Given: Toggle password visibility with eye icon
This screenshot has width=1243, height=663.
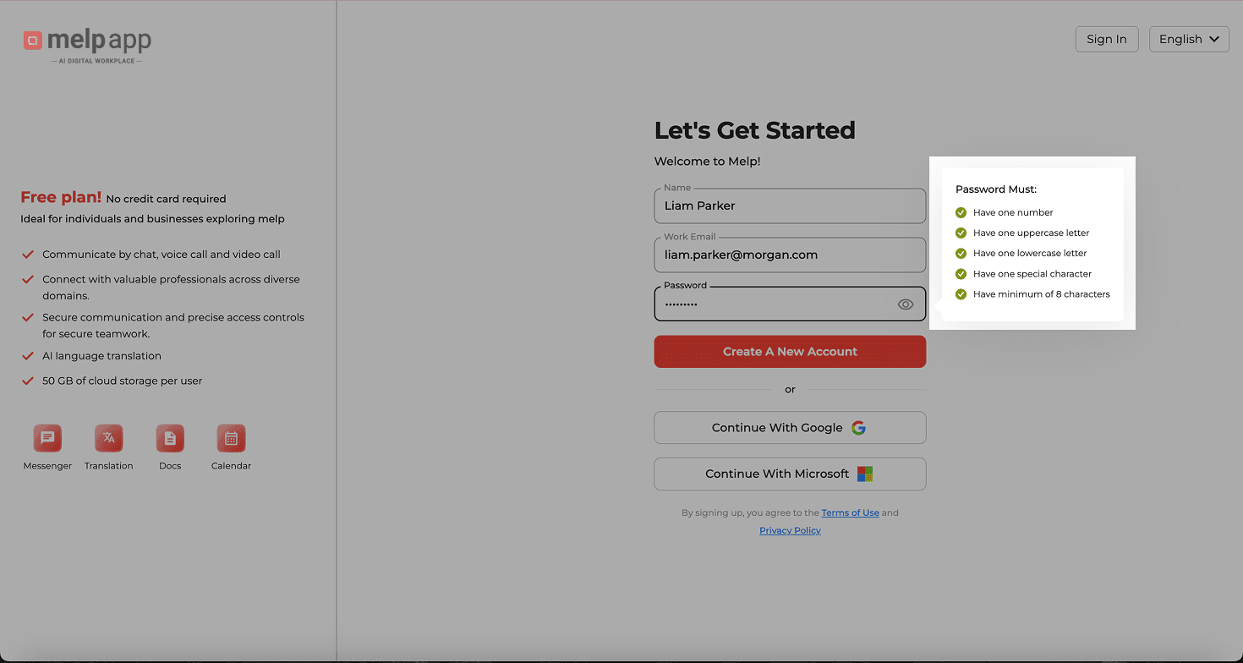Looking at the screenshot, I should [x=906, y=304].
